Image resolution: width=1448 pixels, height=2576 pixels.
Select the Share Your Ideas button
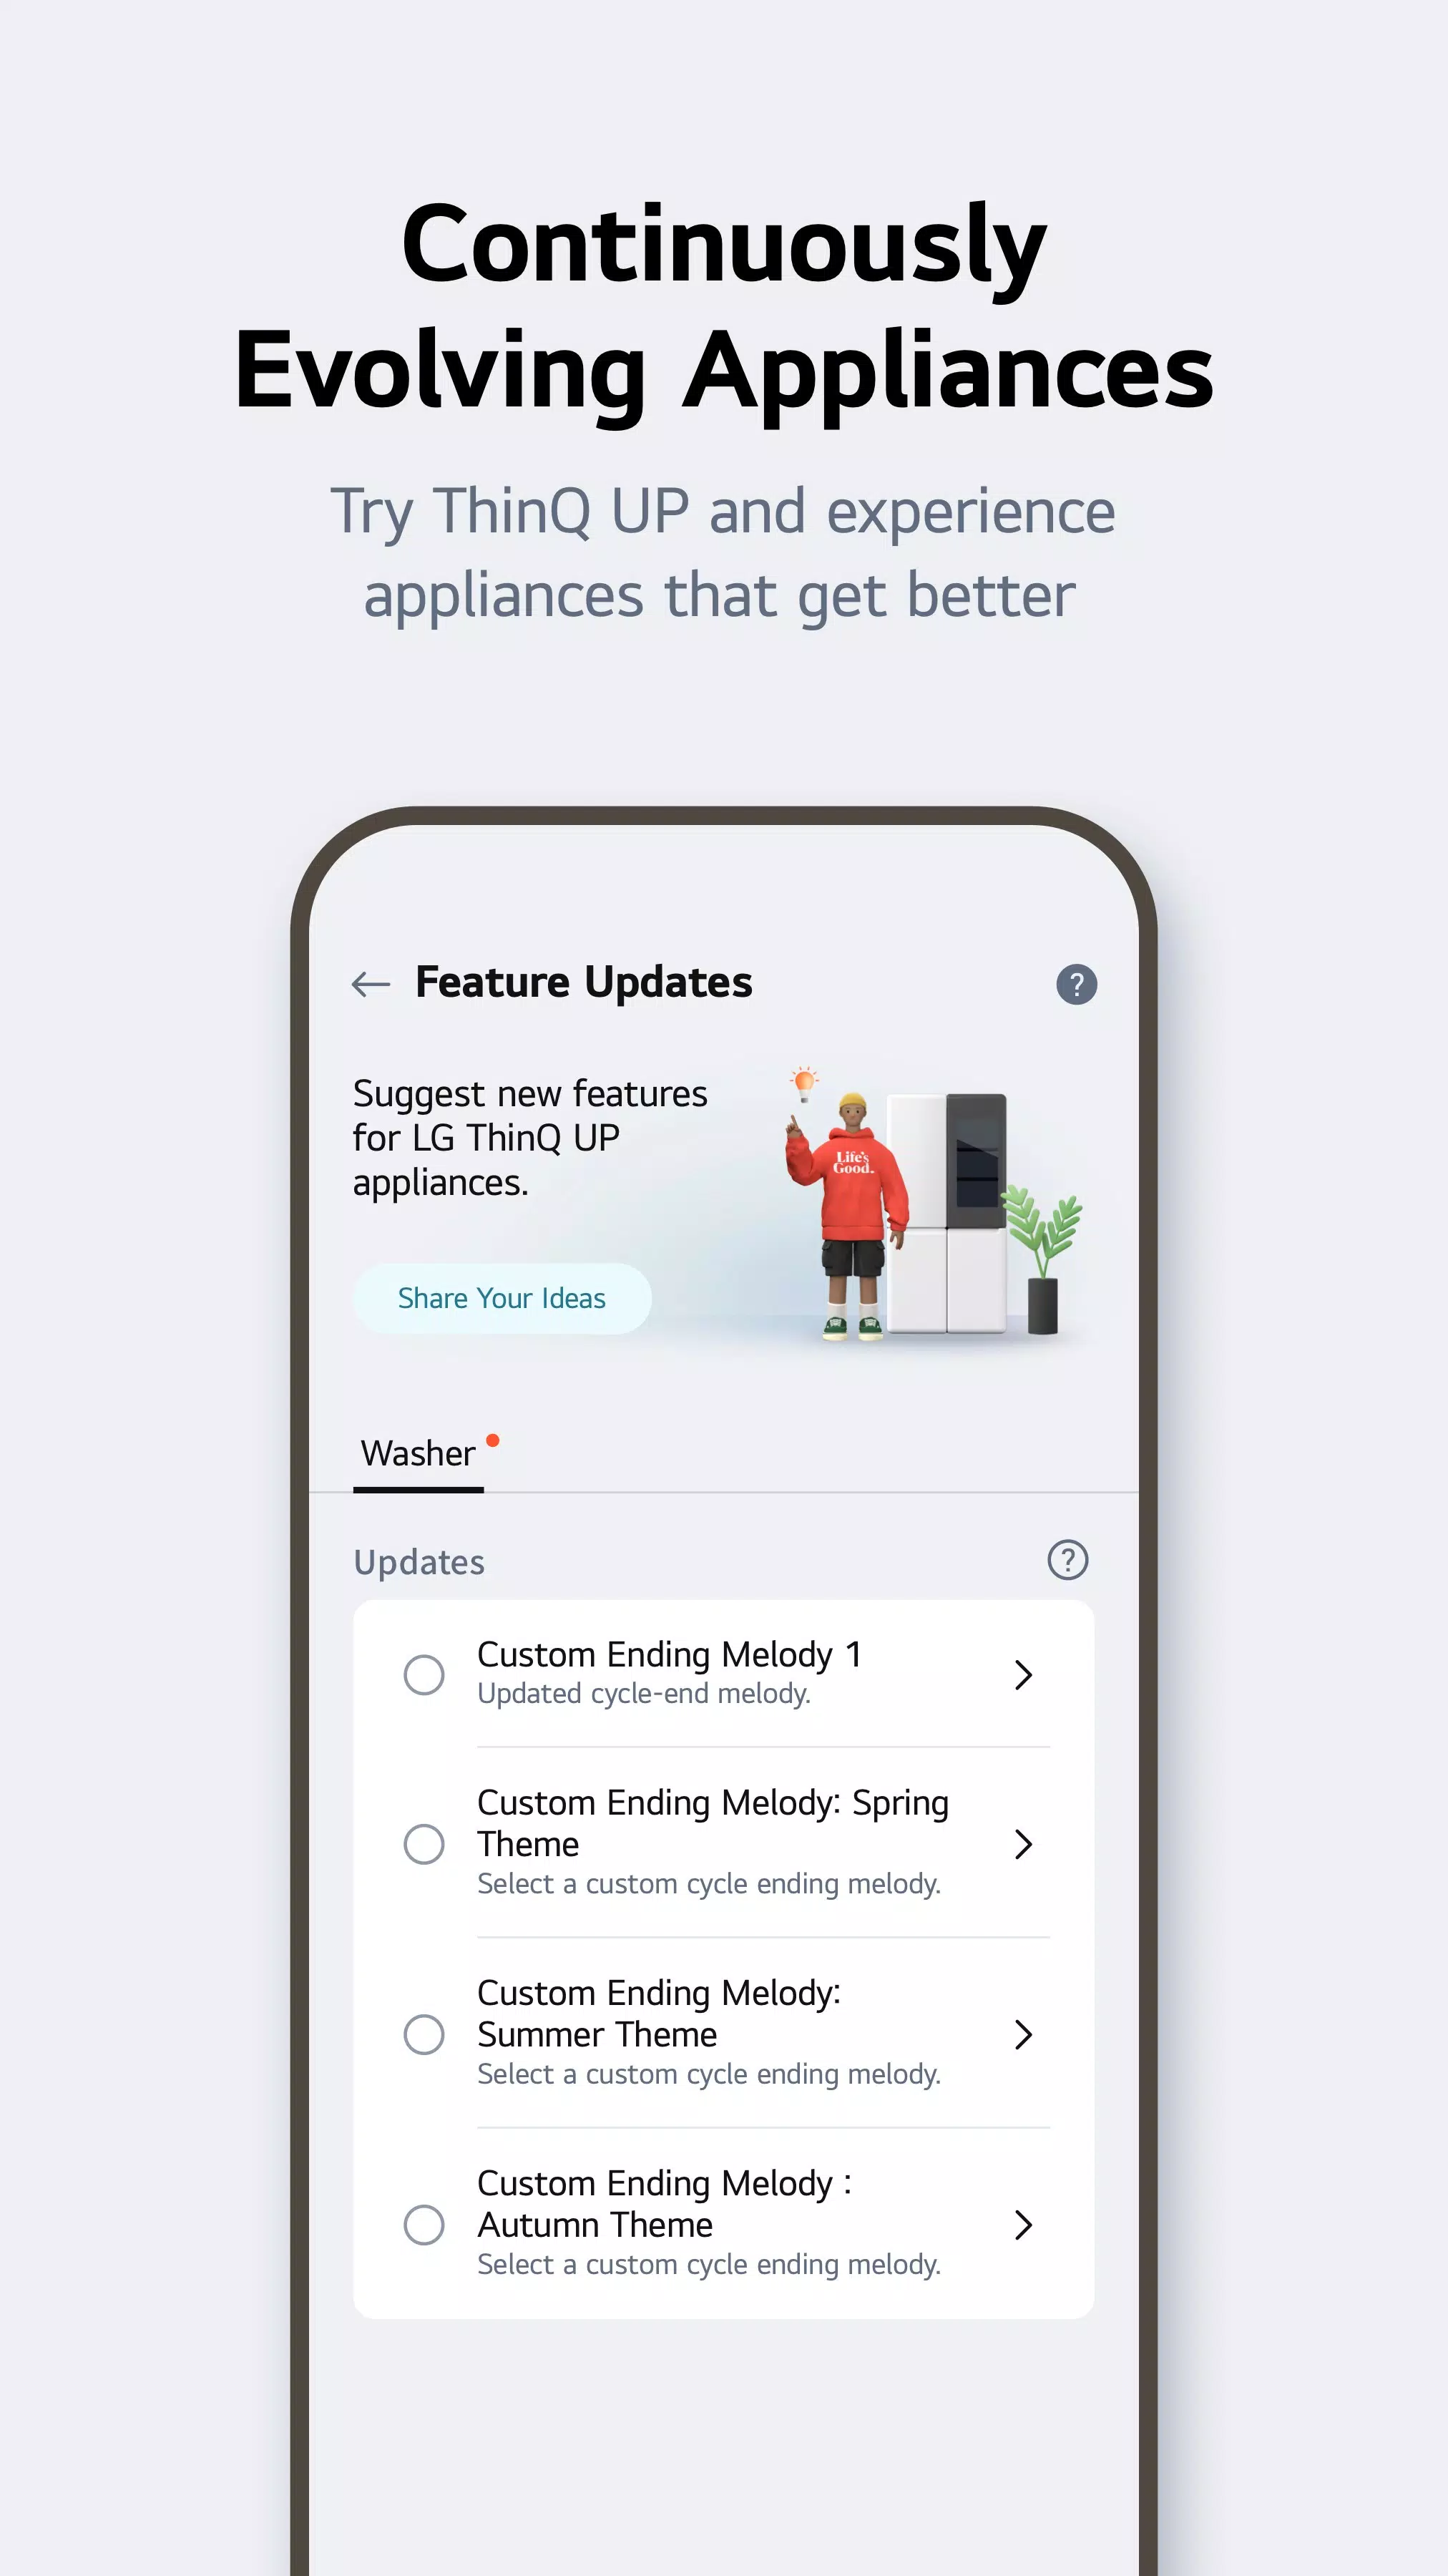[x=502, y=1297]
